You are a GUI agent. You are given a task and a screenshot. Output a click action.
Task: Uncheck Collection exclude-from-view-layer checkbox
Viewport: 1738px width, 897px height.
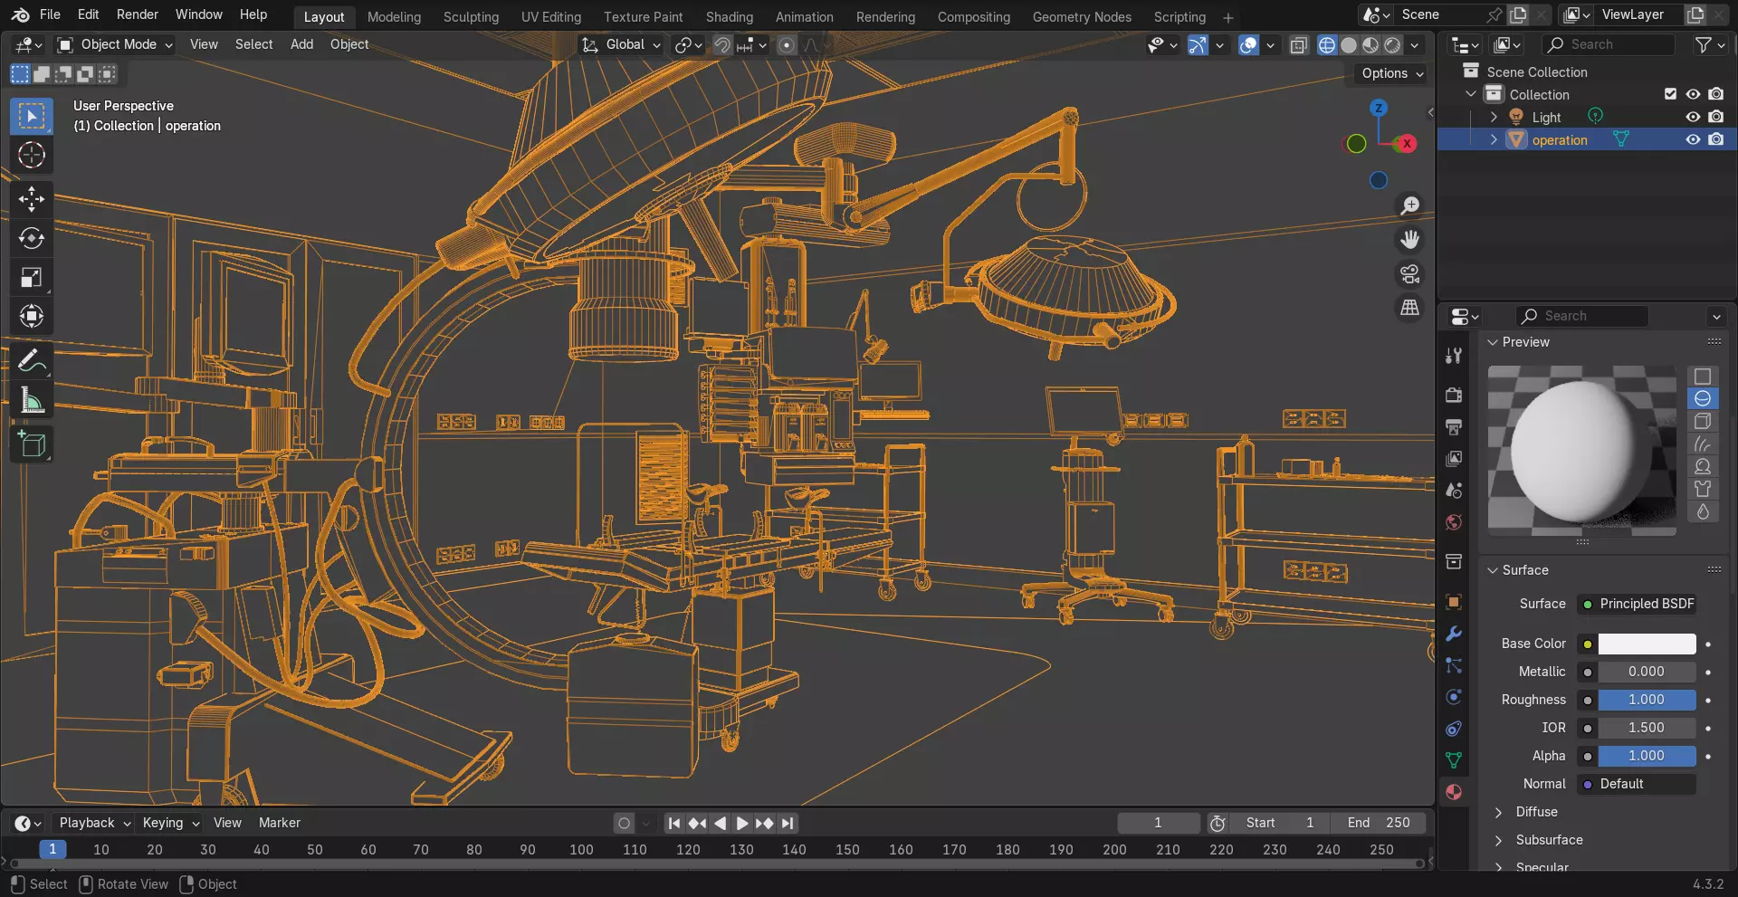pyautogui.click(x=1670, y=94)
